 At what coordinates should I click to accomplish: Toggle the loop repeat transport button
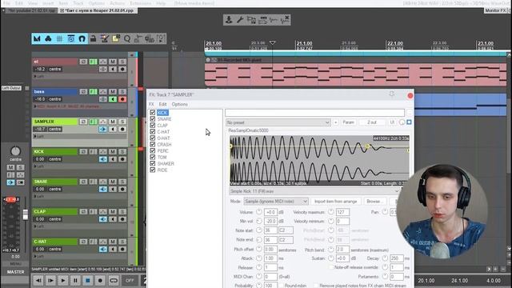tap(113, 281)
